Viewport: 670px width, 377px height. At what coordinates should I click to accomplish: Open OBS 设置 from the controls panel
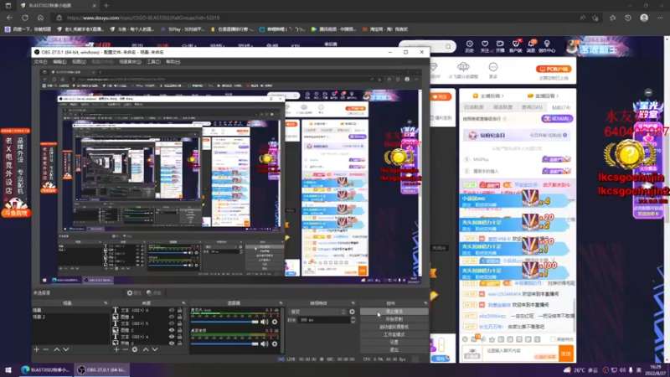tap(394, 342)
